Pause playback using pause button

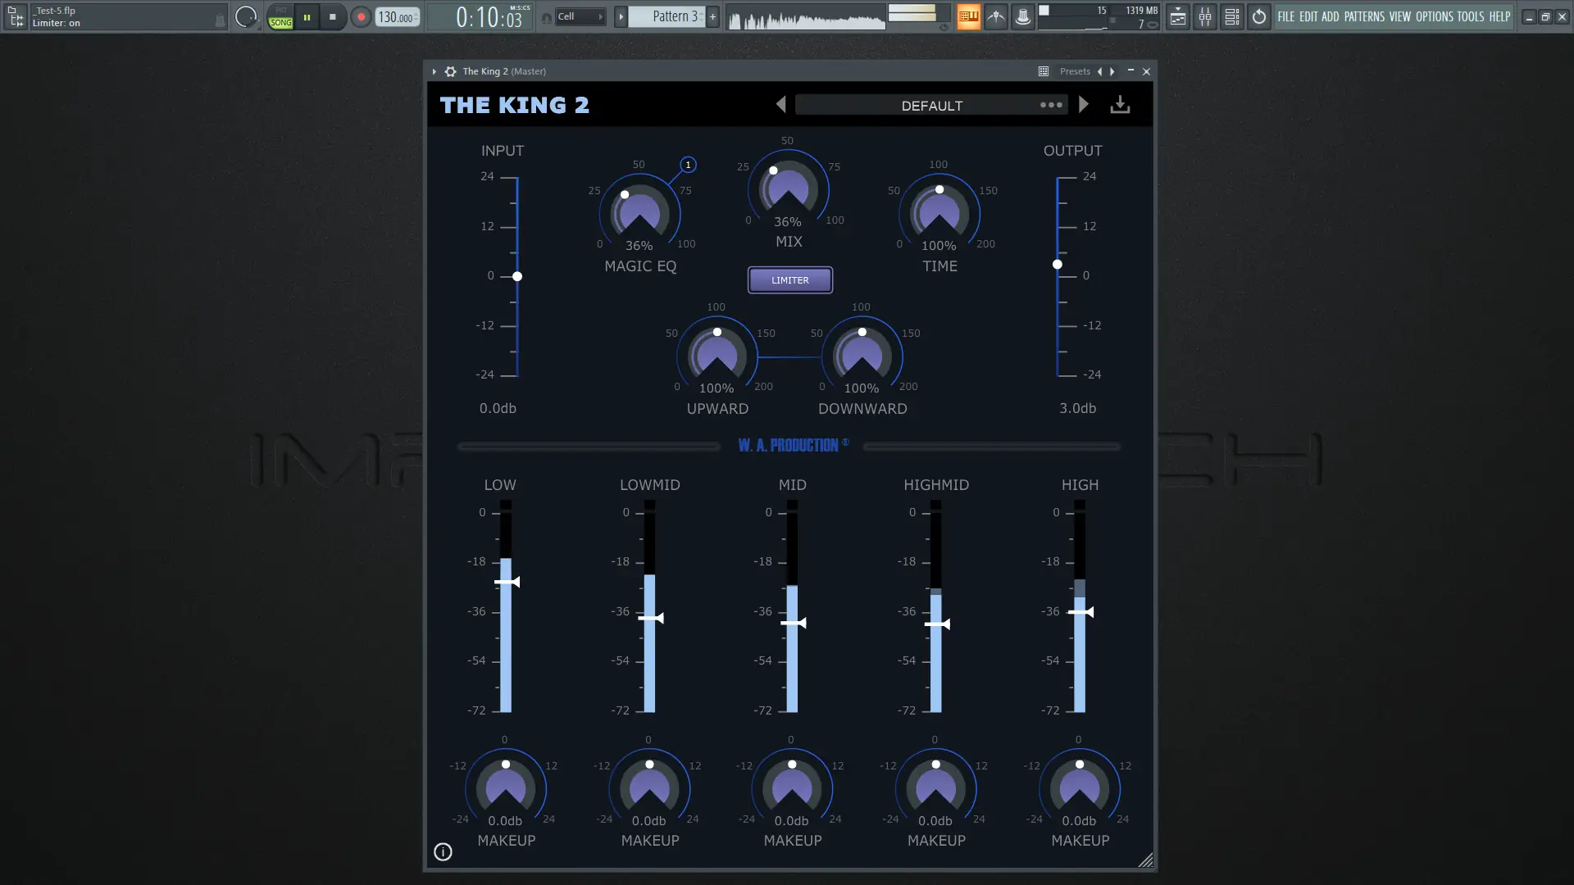click(307, 16)
